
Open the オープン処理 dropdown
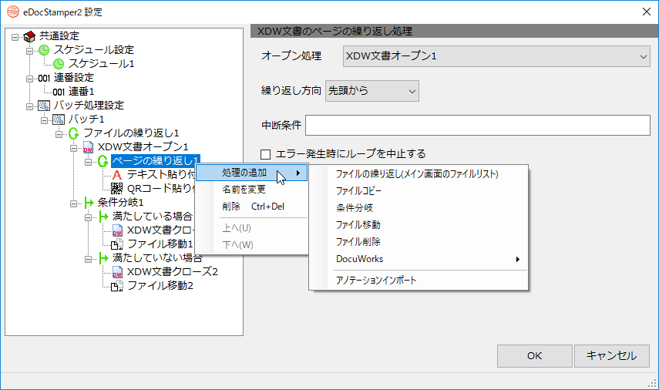(x=496, y=56)
